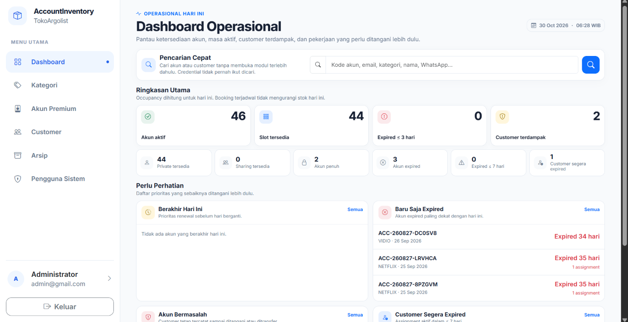Click the Private tersedia tile
Screen dimensions: 628x322
pyautogui.click(x=174, y=162)
